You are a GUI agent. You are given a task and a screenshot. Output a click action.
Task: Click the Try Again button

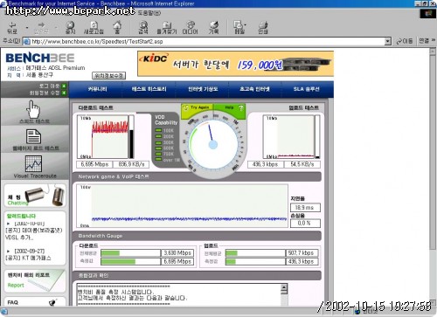click(198, 107)
